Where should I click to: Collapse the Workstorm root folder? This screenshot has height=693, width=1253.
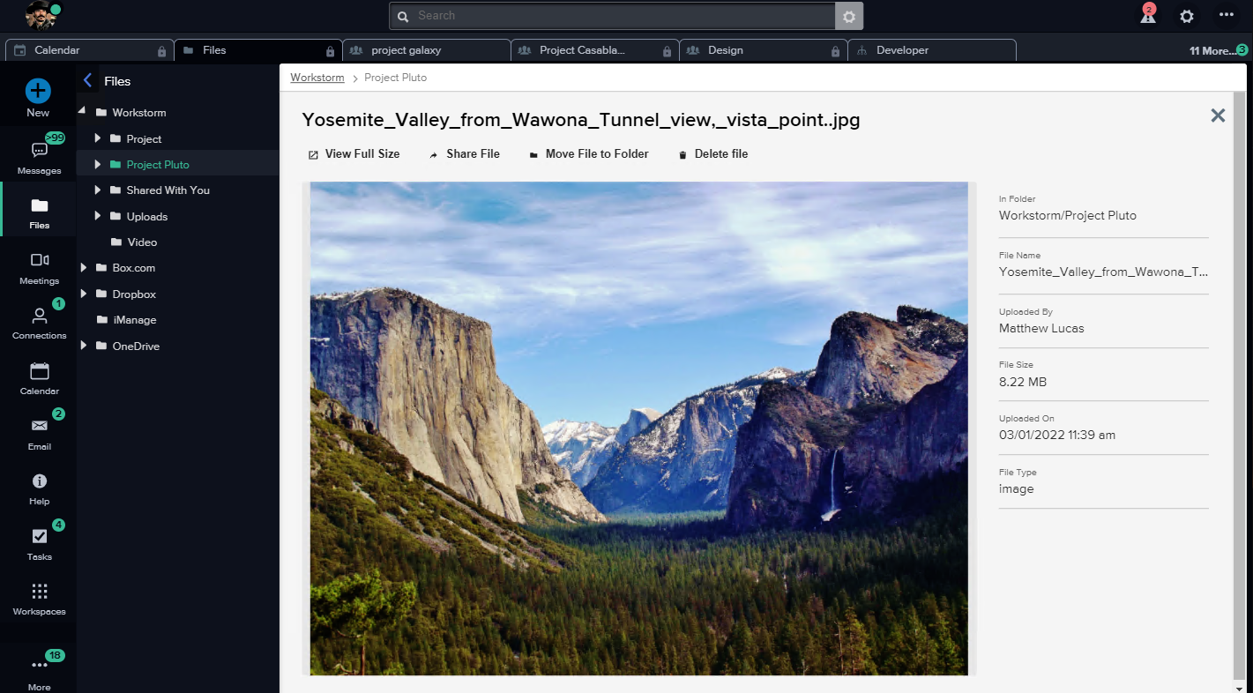83,112
